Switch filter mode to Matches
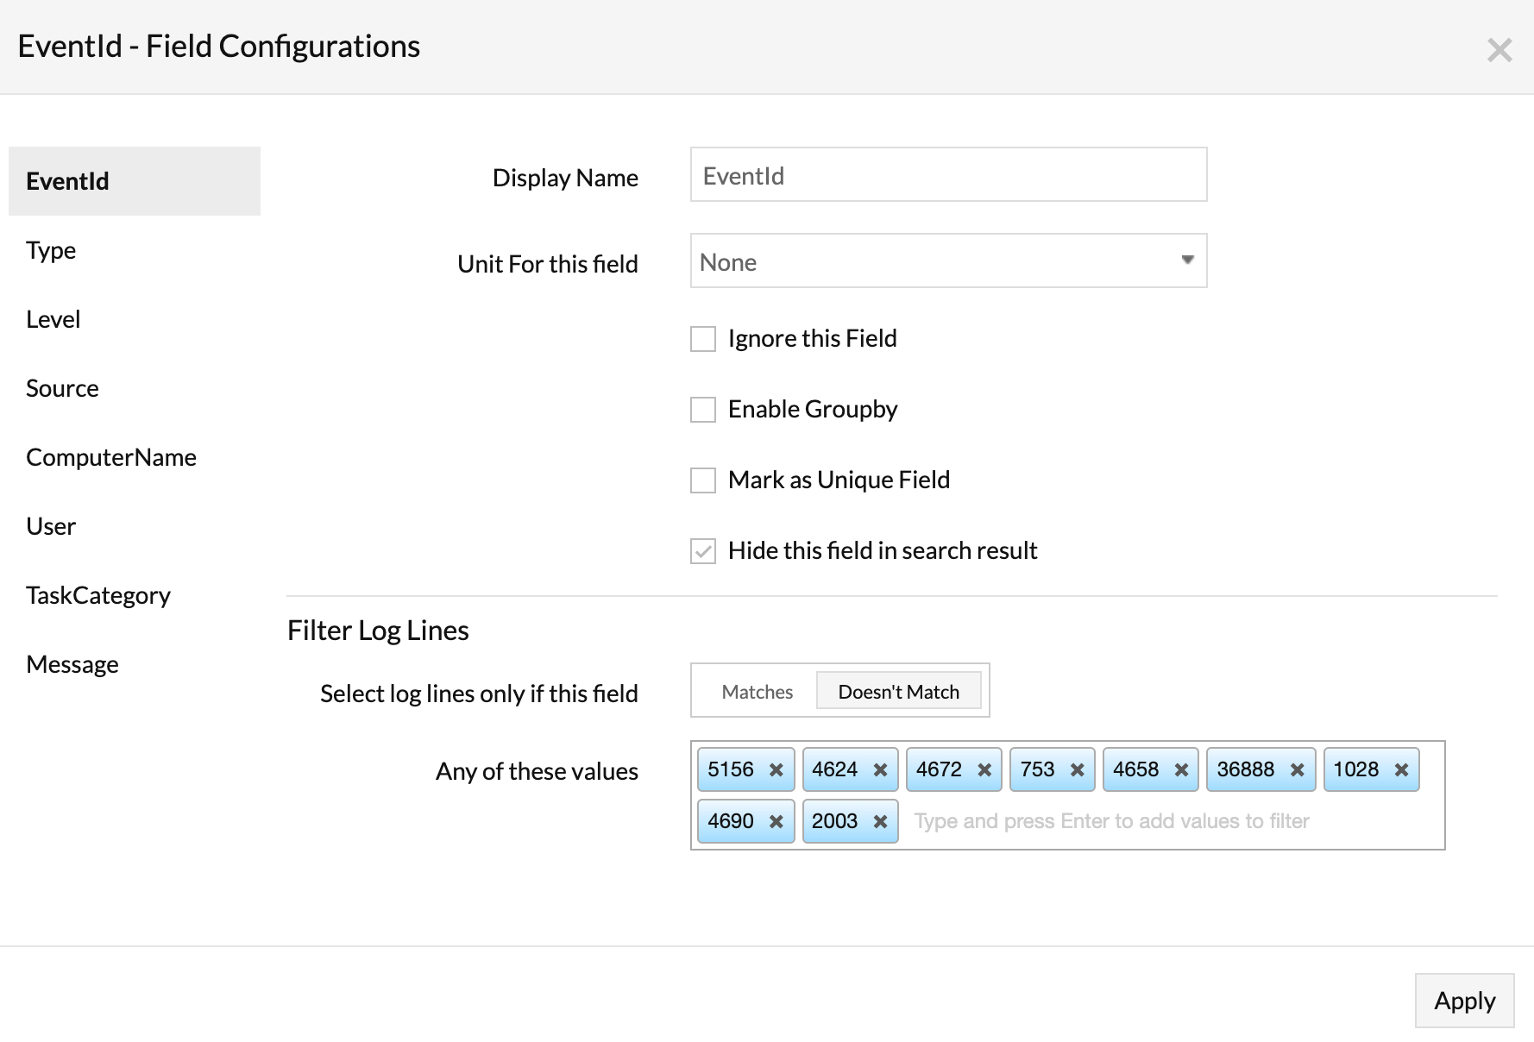Image resolution: width=1534 pixels, height=1042 pixels. [757, 692]
